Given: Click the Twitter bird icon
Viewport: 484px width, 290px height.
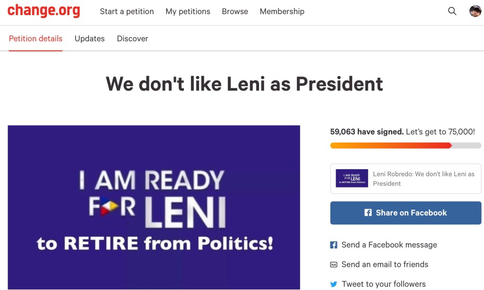Looking at the screenshot, I should click(334, 284).
